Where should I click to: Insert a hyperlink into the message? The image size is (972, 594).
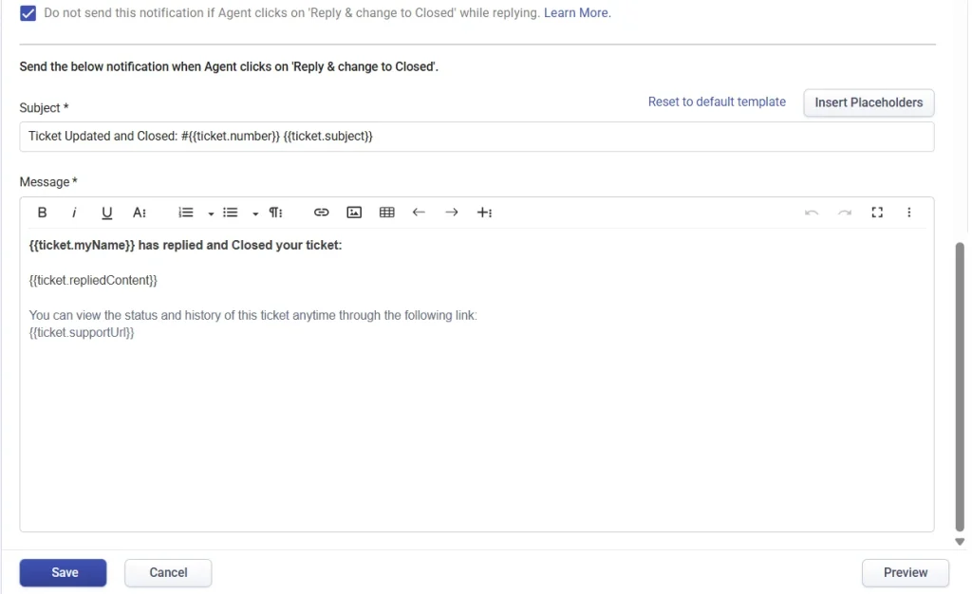[x=322, y=212]
